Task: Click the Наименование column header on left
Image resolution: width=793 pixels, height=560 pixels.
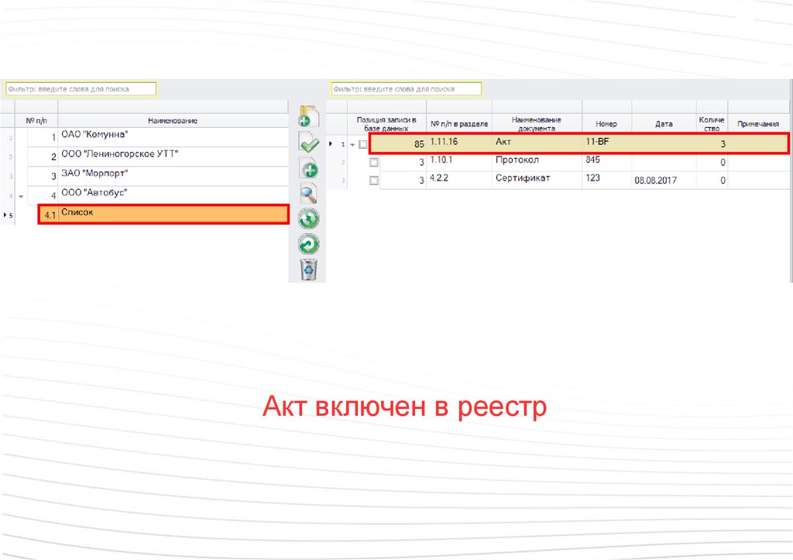Action: click(173, 120)
